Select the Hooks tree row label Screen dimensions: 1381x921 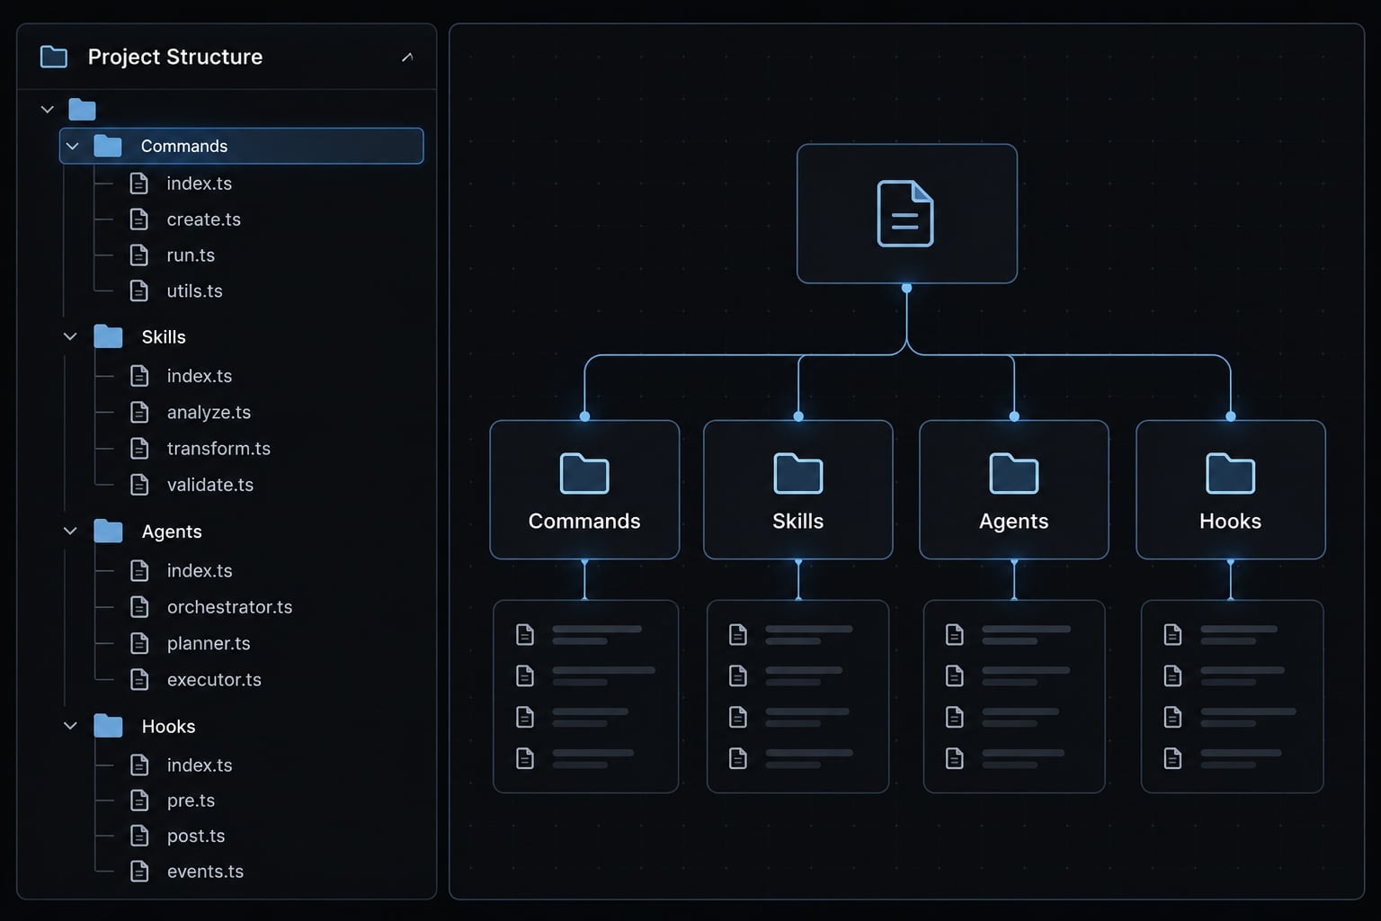pos(168,727)
